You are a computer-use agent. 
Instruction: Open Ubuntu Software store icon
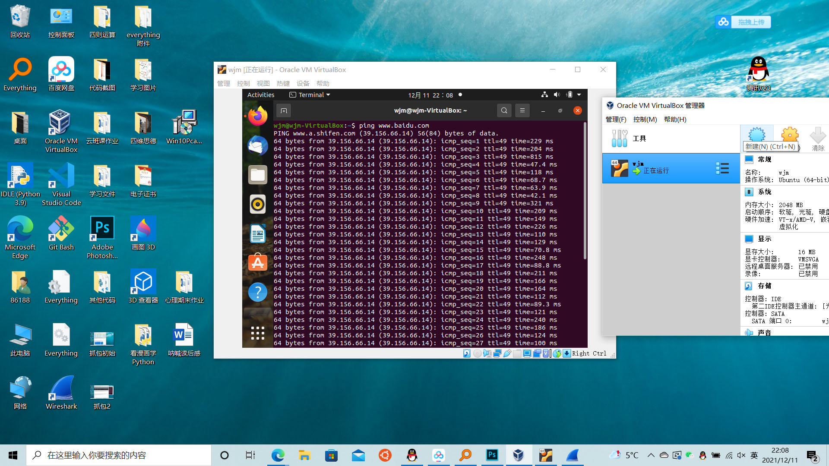[257, 262]
